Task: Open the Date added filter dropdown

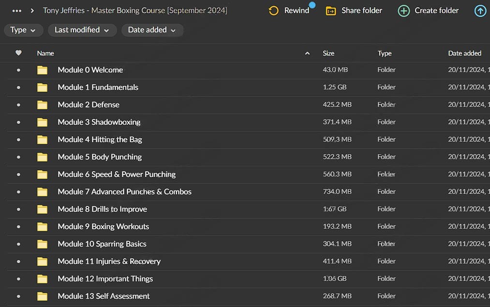Action: pos(152,30)
